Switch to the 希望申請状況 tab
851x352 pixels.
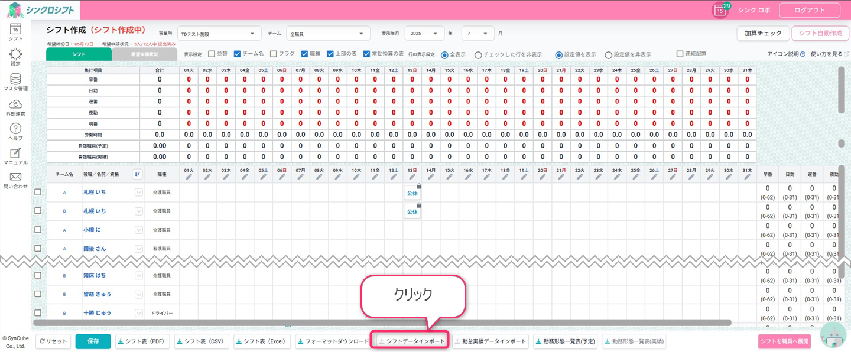pos(144,54)
